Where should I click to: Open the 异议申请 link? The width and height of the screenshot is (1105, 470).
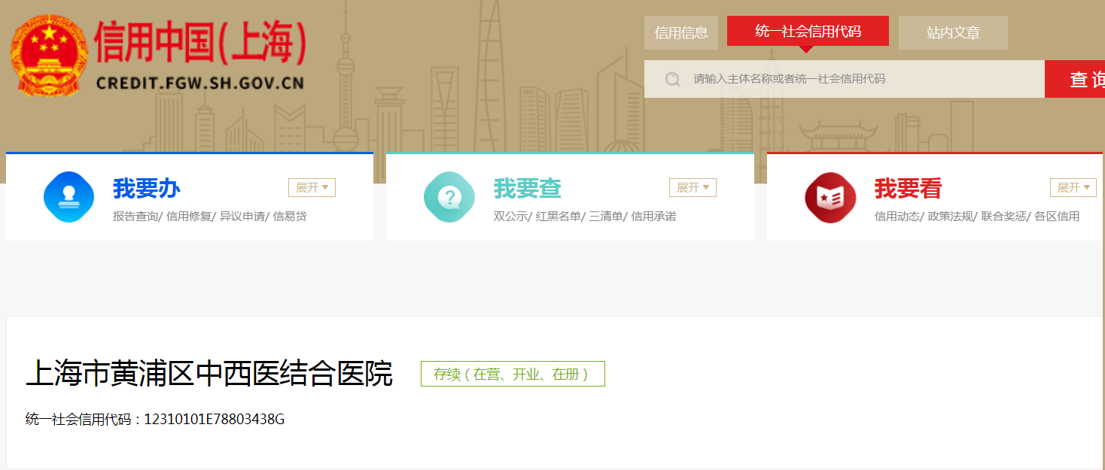(242, 217)
